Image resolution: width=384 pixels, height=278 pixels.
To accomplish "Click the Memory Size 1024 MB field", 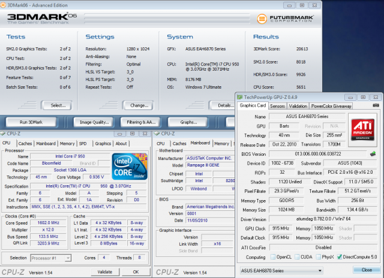I will point(286,210).
